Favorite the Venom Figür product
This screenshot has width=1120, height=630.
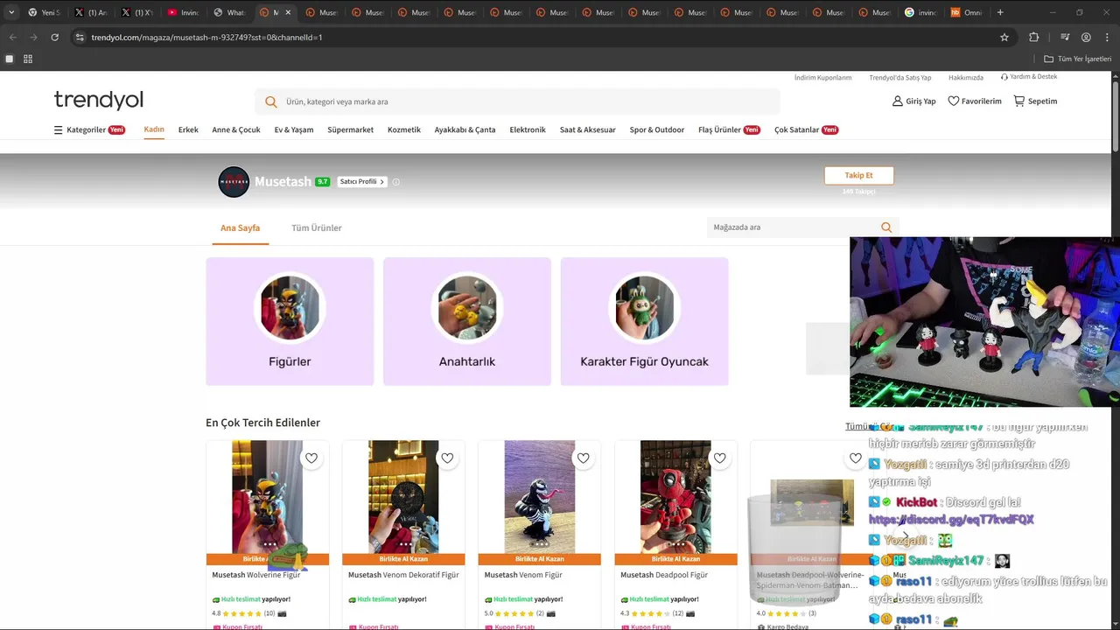(584, 458)
